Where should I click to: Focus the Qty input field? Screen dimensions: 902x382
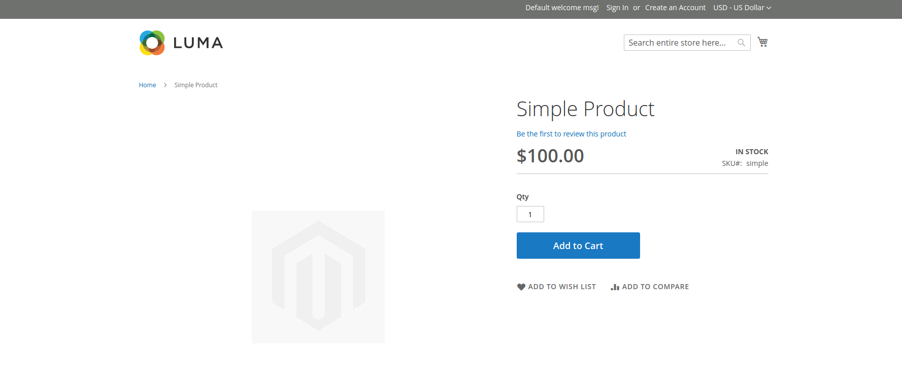[x=530, y=214]
